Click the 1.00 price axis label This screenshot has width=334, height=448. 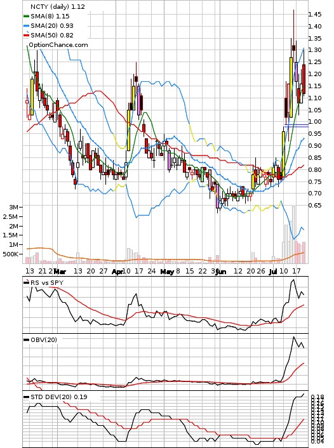(x=314, y=121)
